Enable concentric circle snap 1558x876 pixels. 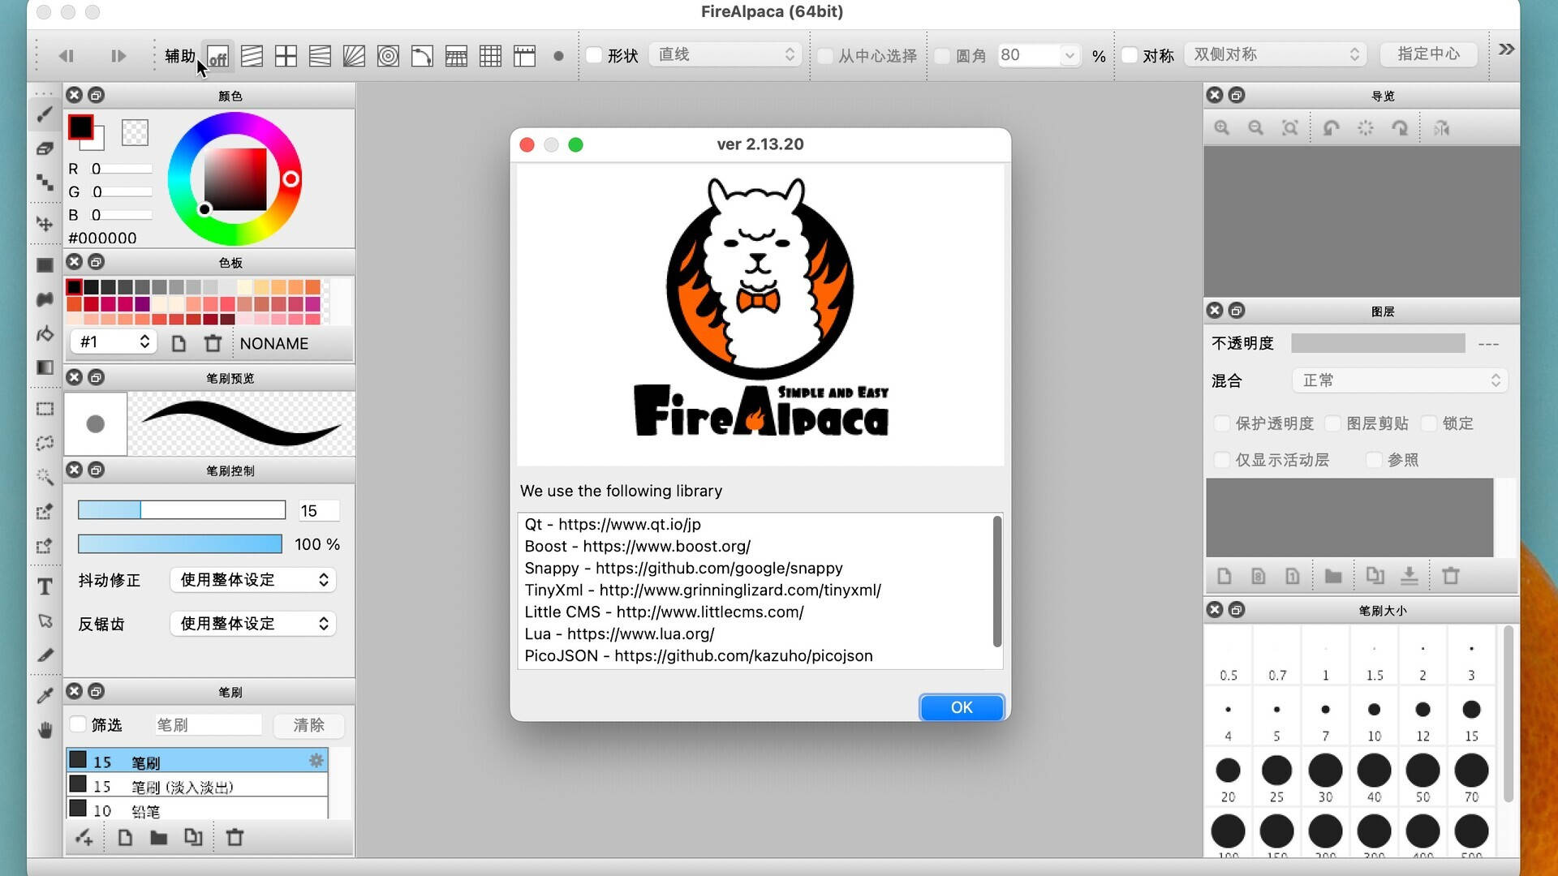tap(388, 56)
